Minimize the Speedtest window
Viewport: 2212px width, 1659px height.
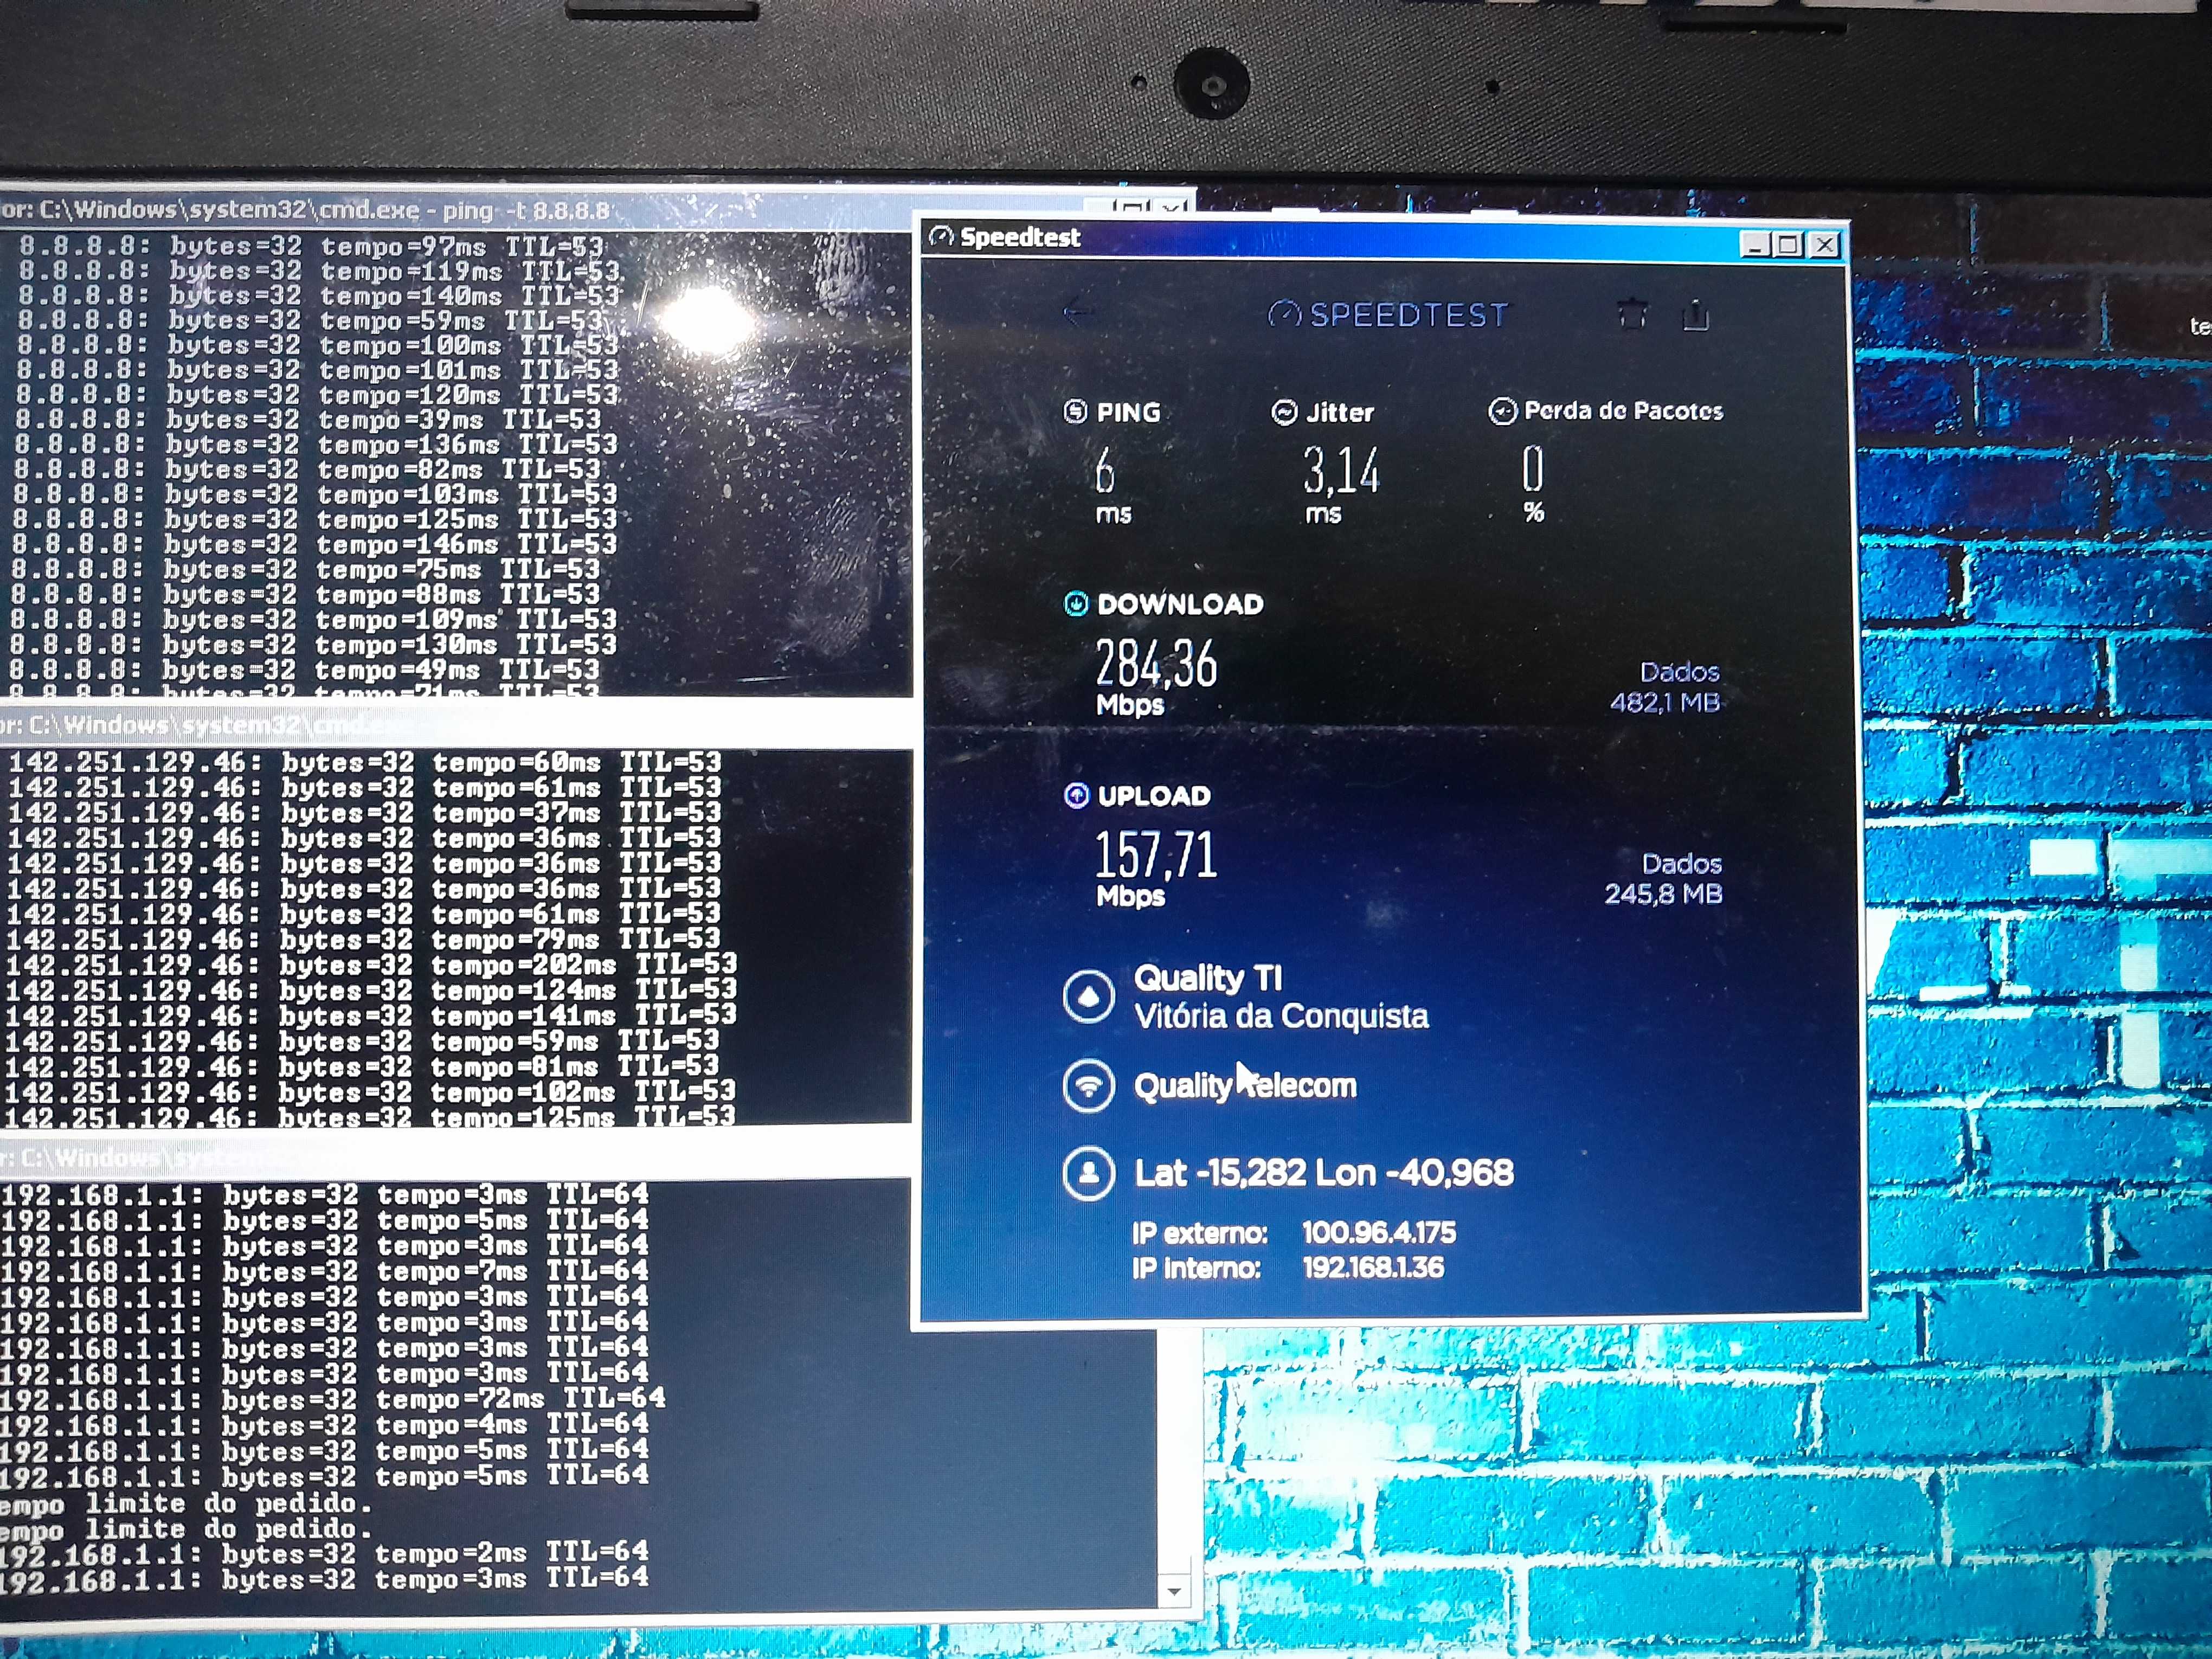[x=1755, y=244]
